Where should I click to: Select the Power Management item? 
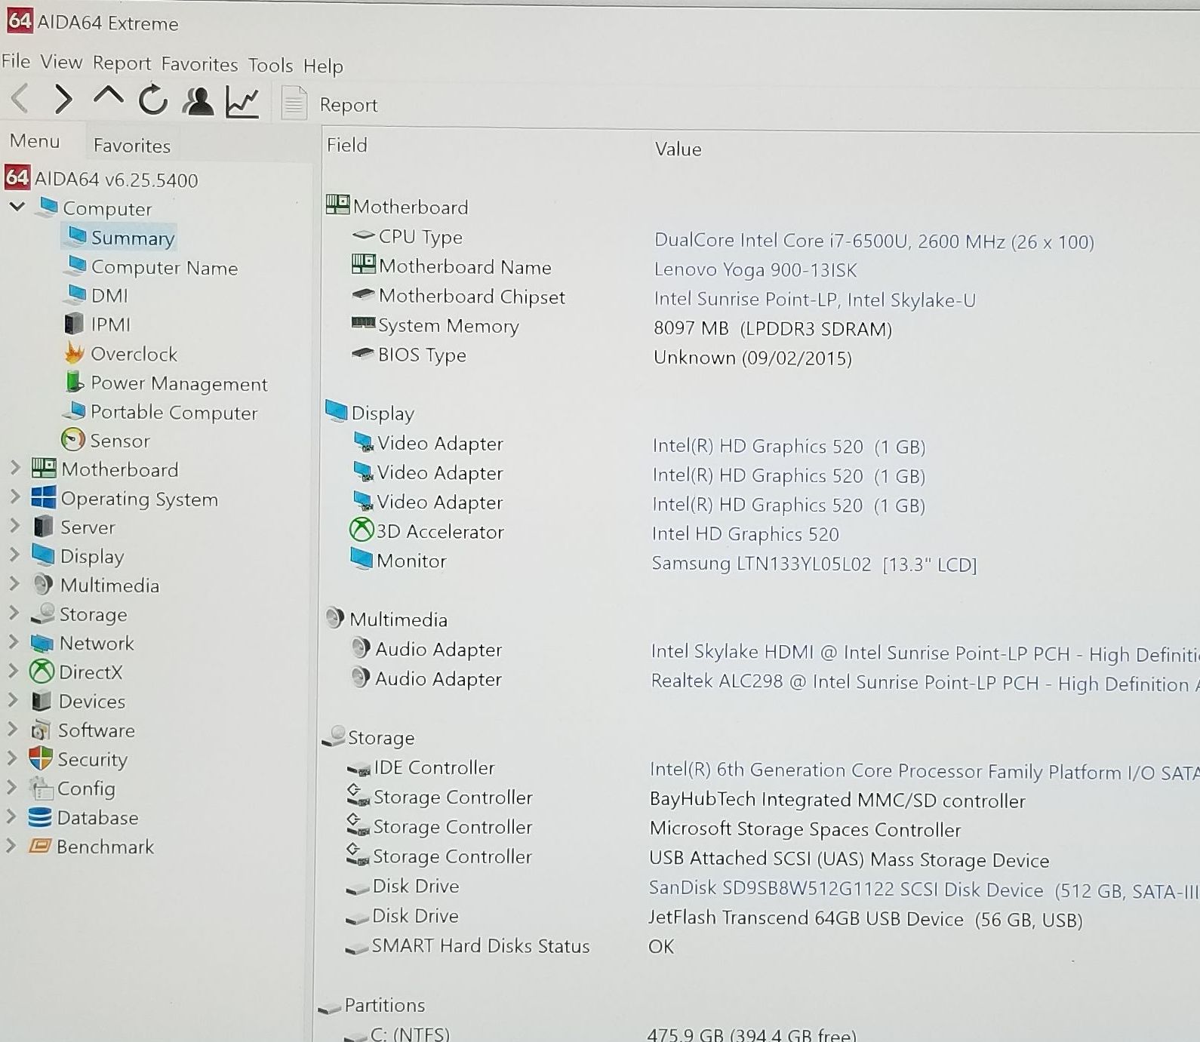[x=178, y=384]
